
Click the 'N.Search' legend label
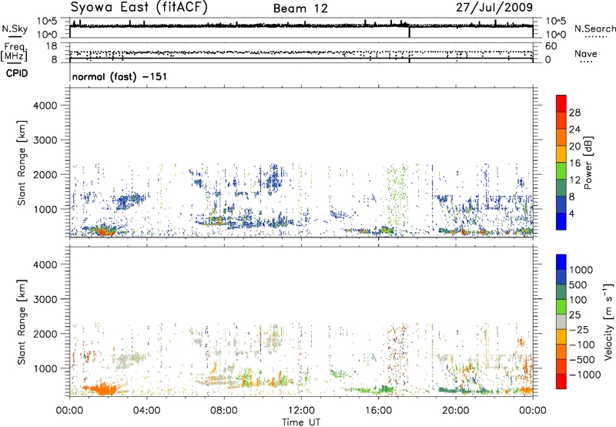tap(594, 29)
